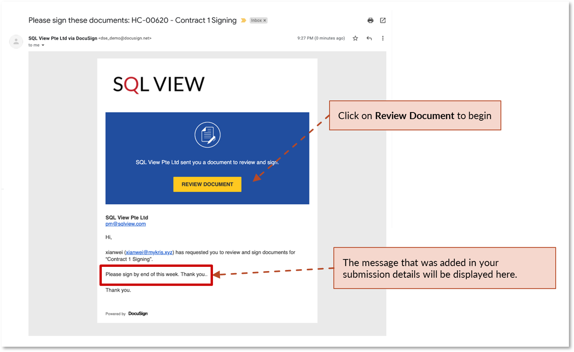This screenshot has height=352, width=574.
Task: Open the pm@sqlview.com email link
Action: [x=126, y=224]
